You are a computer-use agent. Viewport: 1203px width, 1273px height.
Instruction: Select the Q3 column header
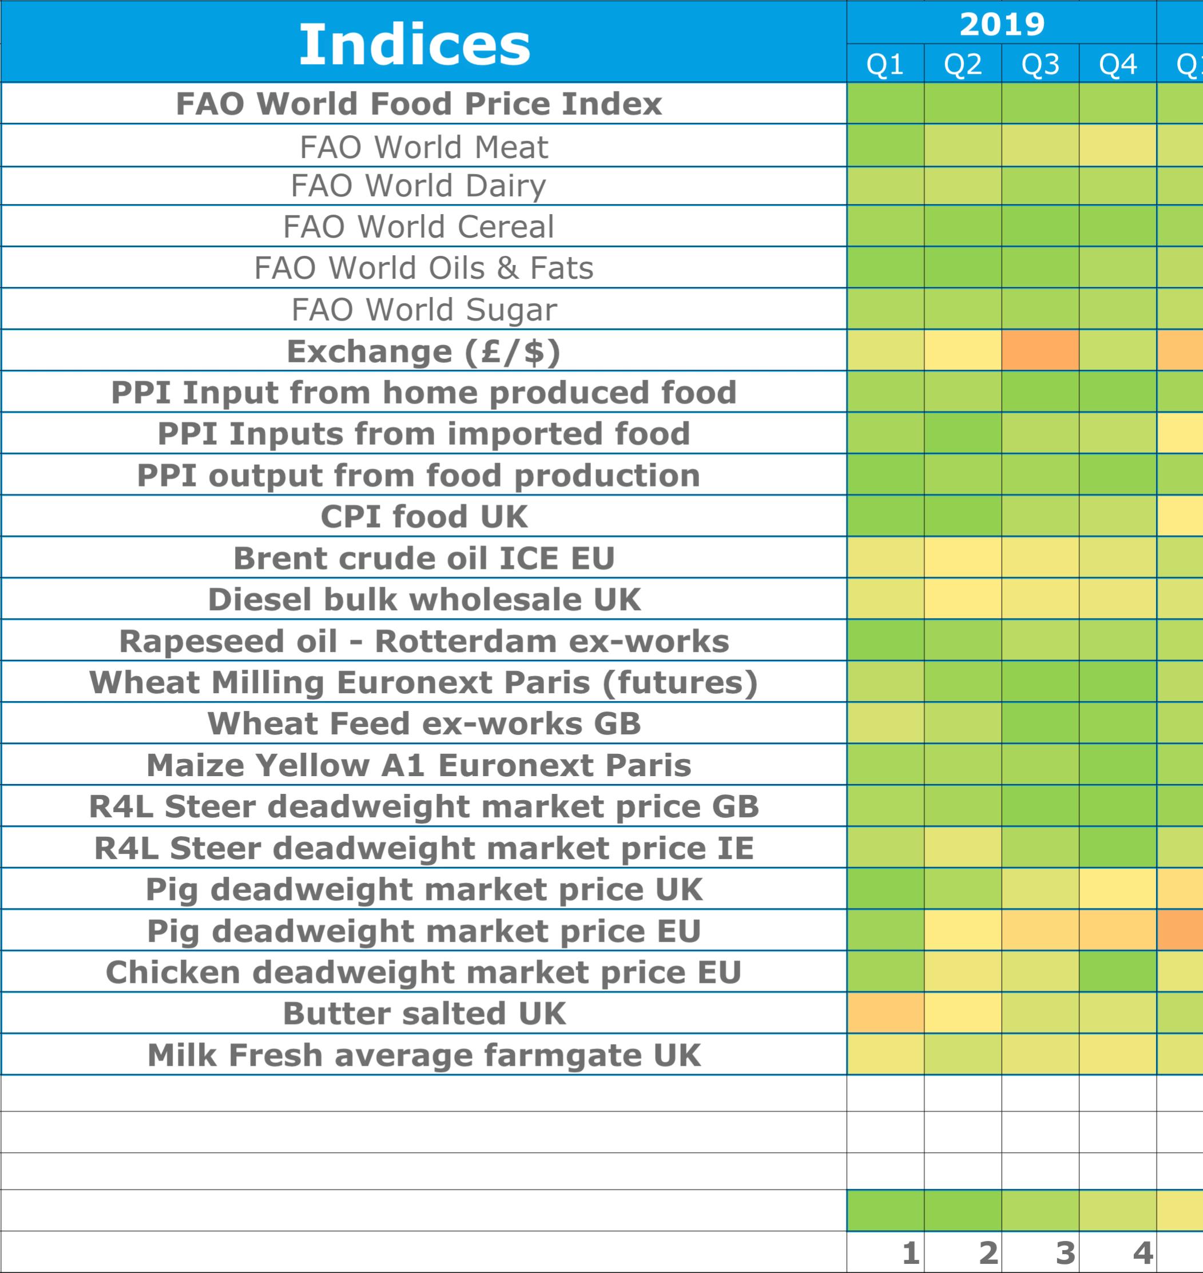(x=1040, y=64)
